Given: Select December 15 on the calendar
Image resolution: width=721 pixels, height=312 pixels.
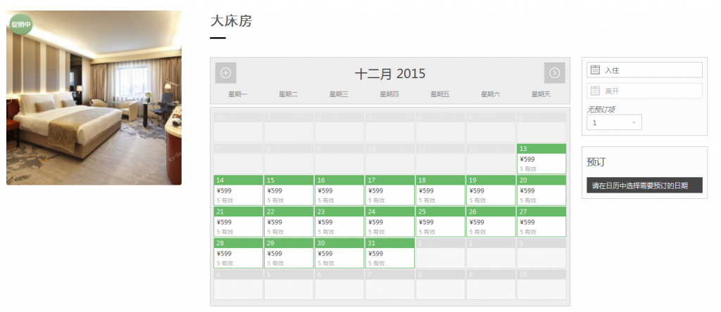Looking at the screenshot, I should point(289,190).
